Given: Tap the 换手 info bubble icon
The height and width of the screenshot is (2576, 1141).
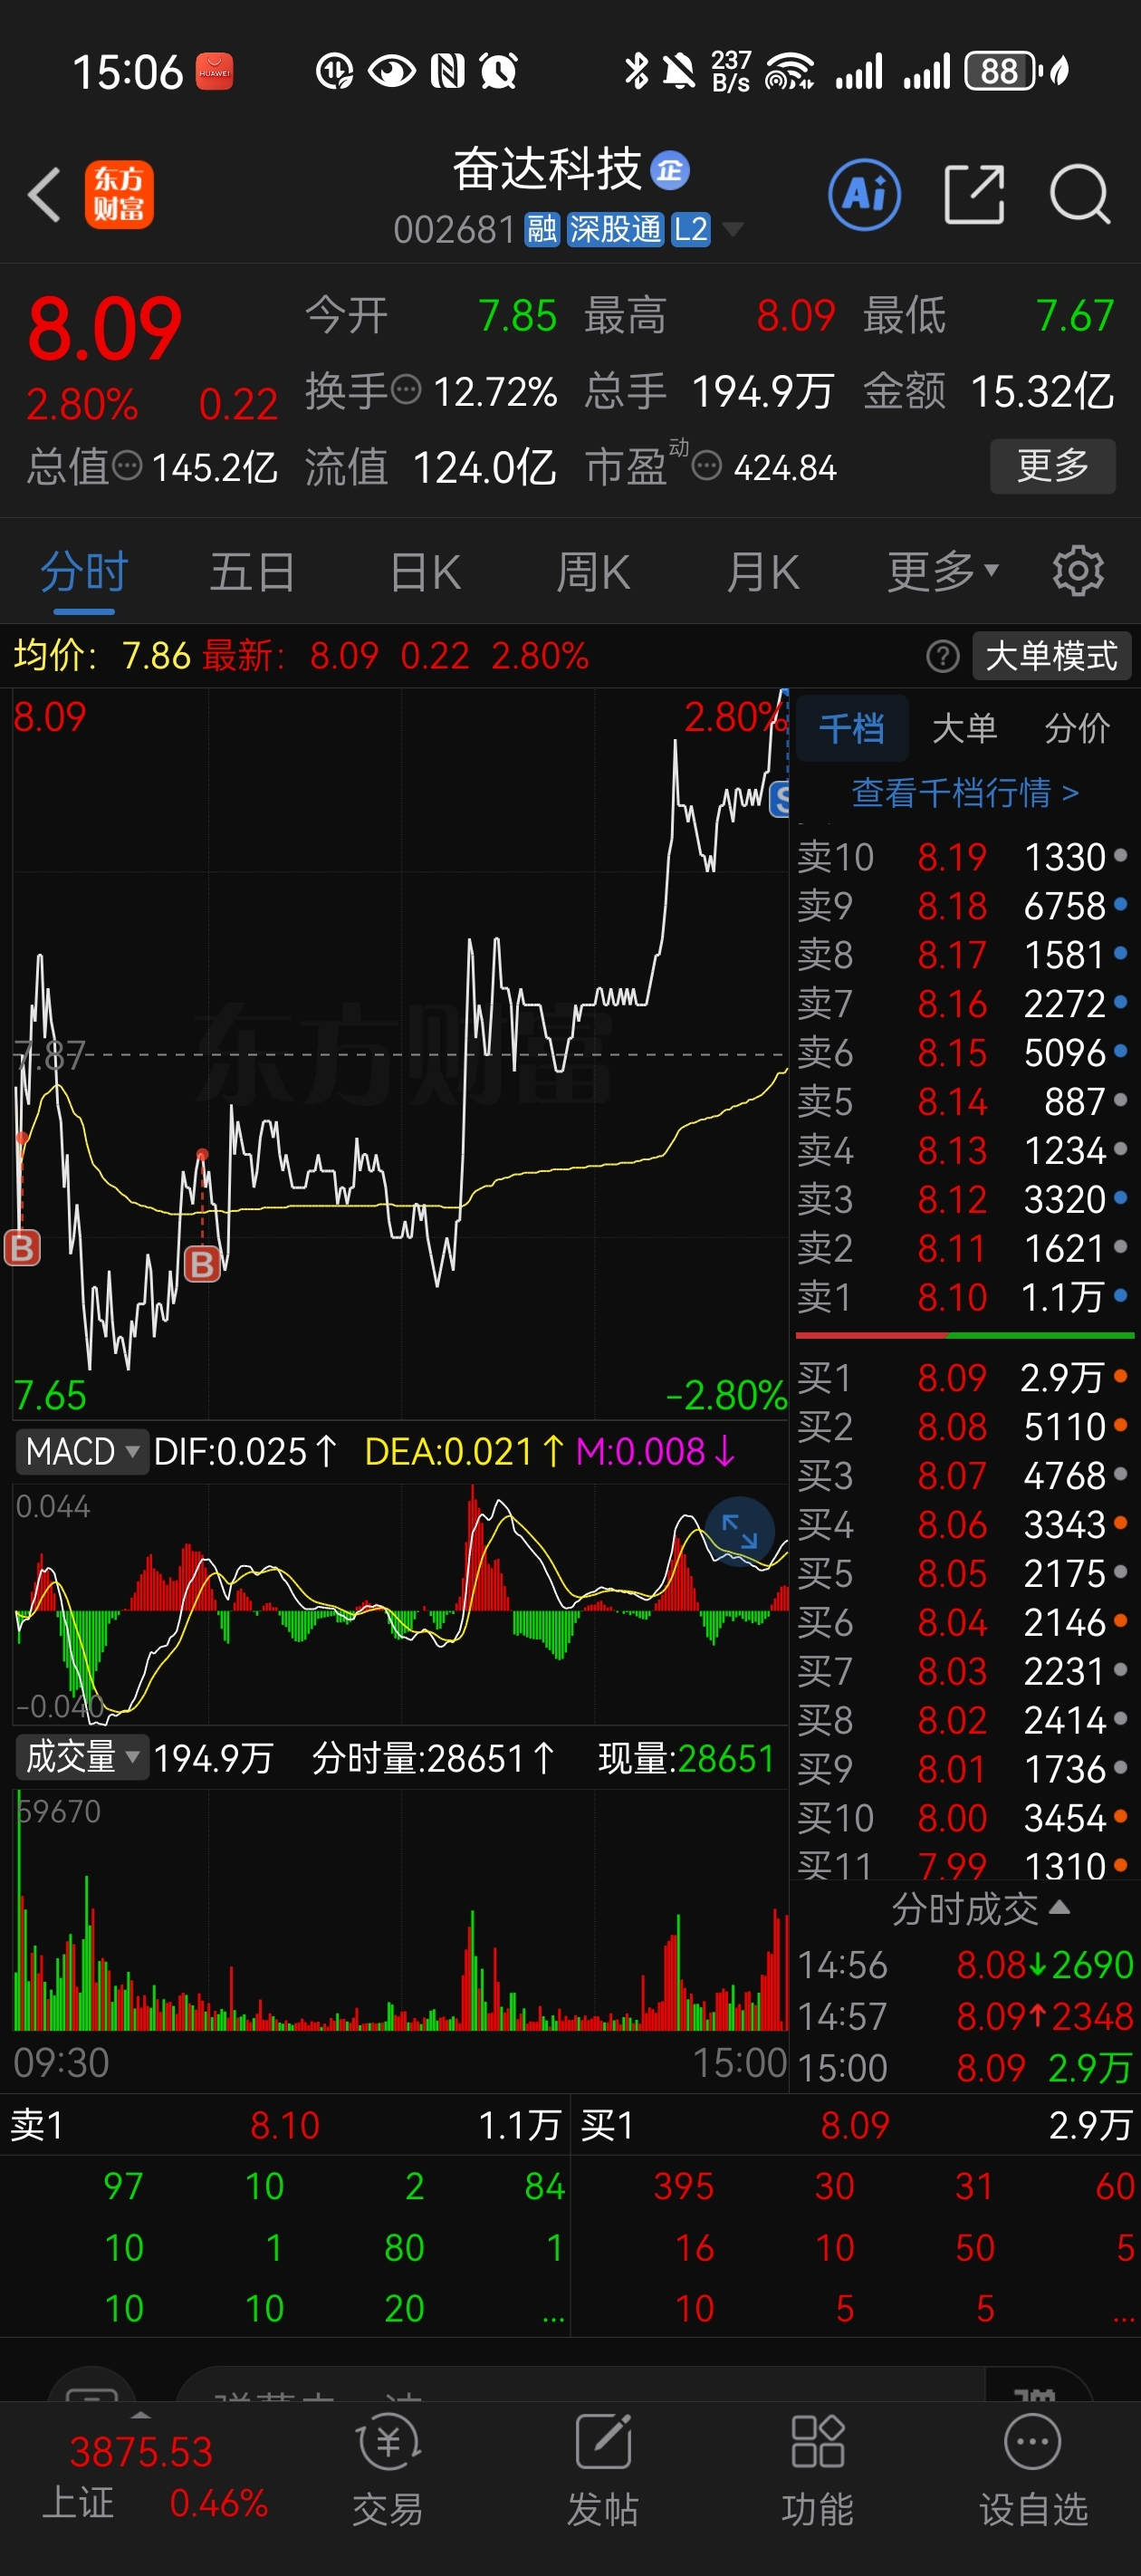Looking at the screenshot, I should click(x=405, y=389).
